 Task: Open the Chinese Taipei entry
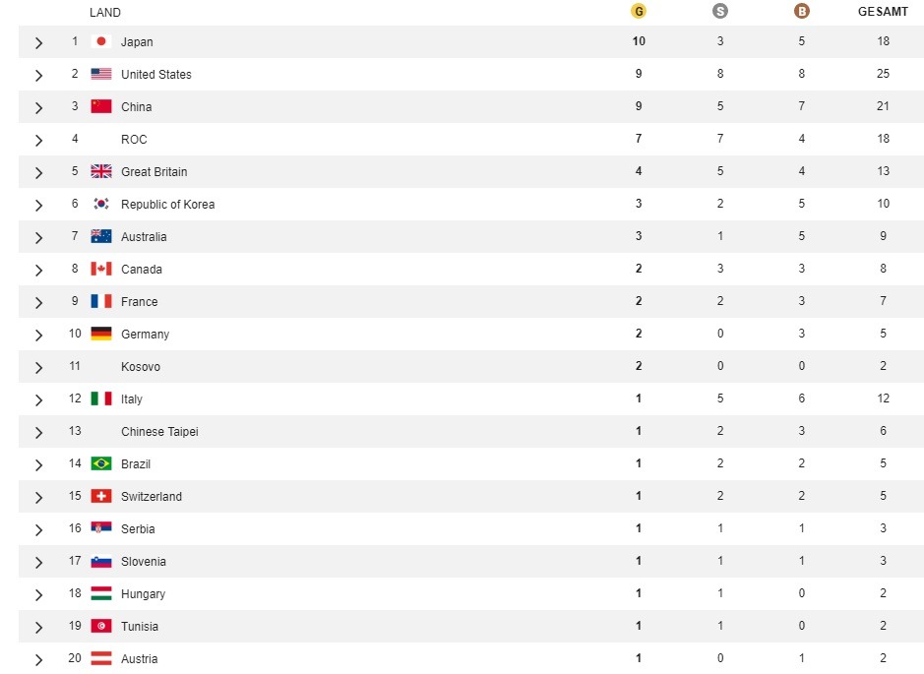click(159, 431)
